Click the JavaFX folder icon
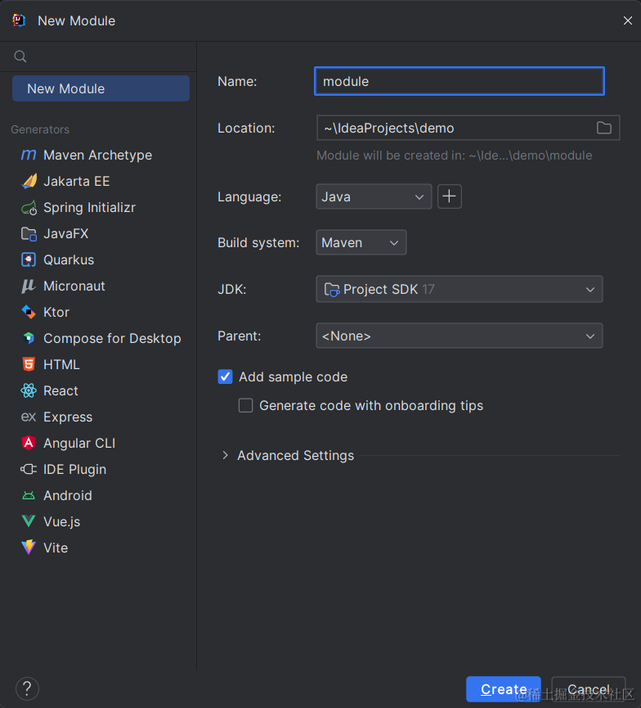Screen dimensions: 641x708 click(x=29, y=234)
